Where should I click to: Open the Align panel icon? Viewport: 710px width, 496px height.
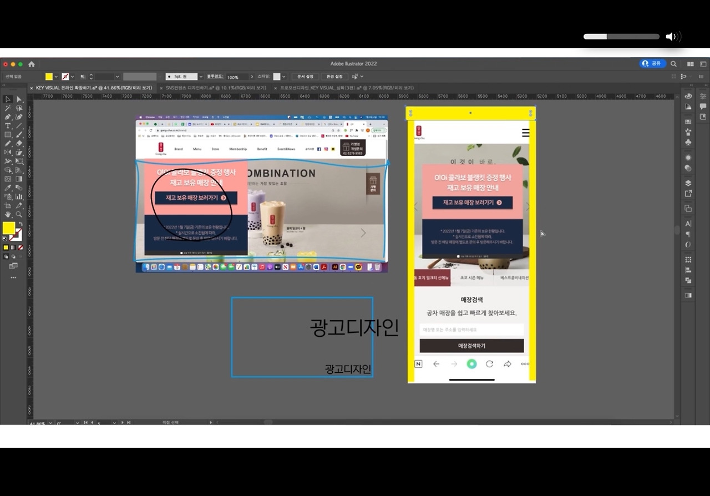click(x=688, y=270)
